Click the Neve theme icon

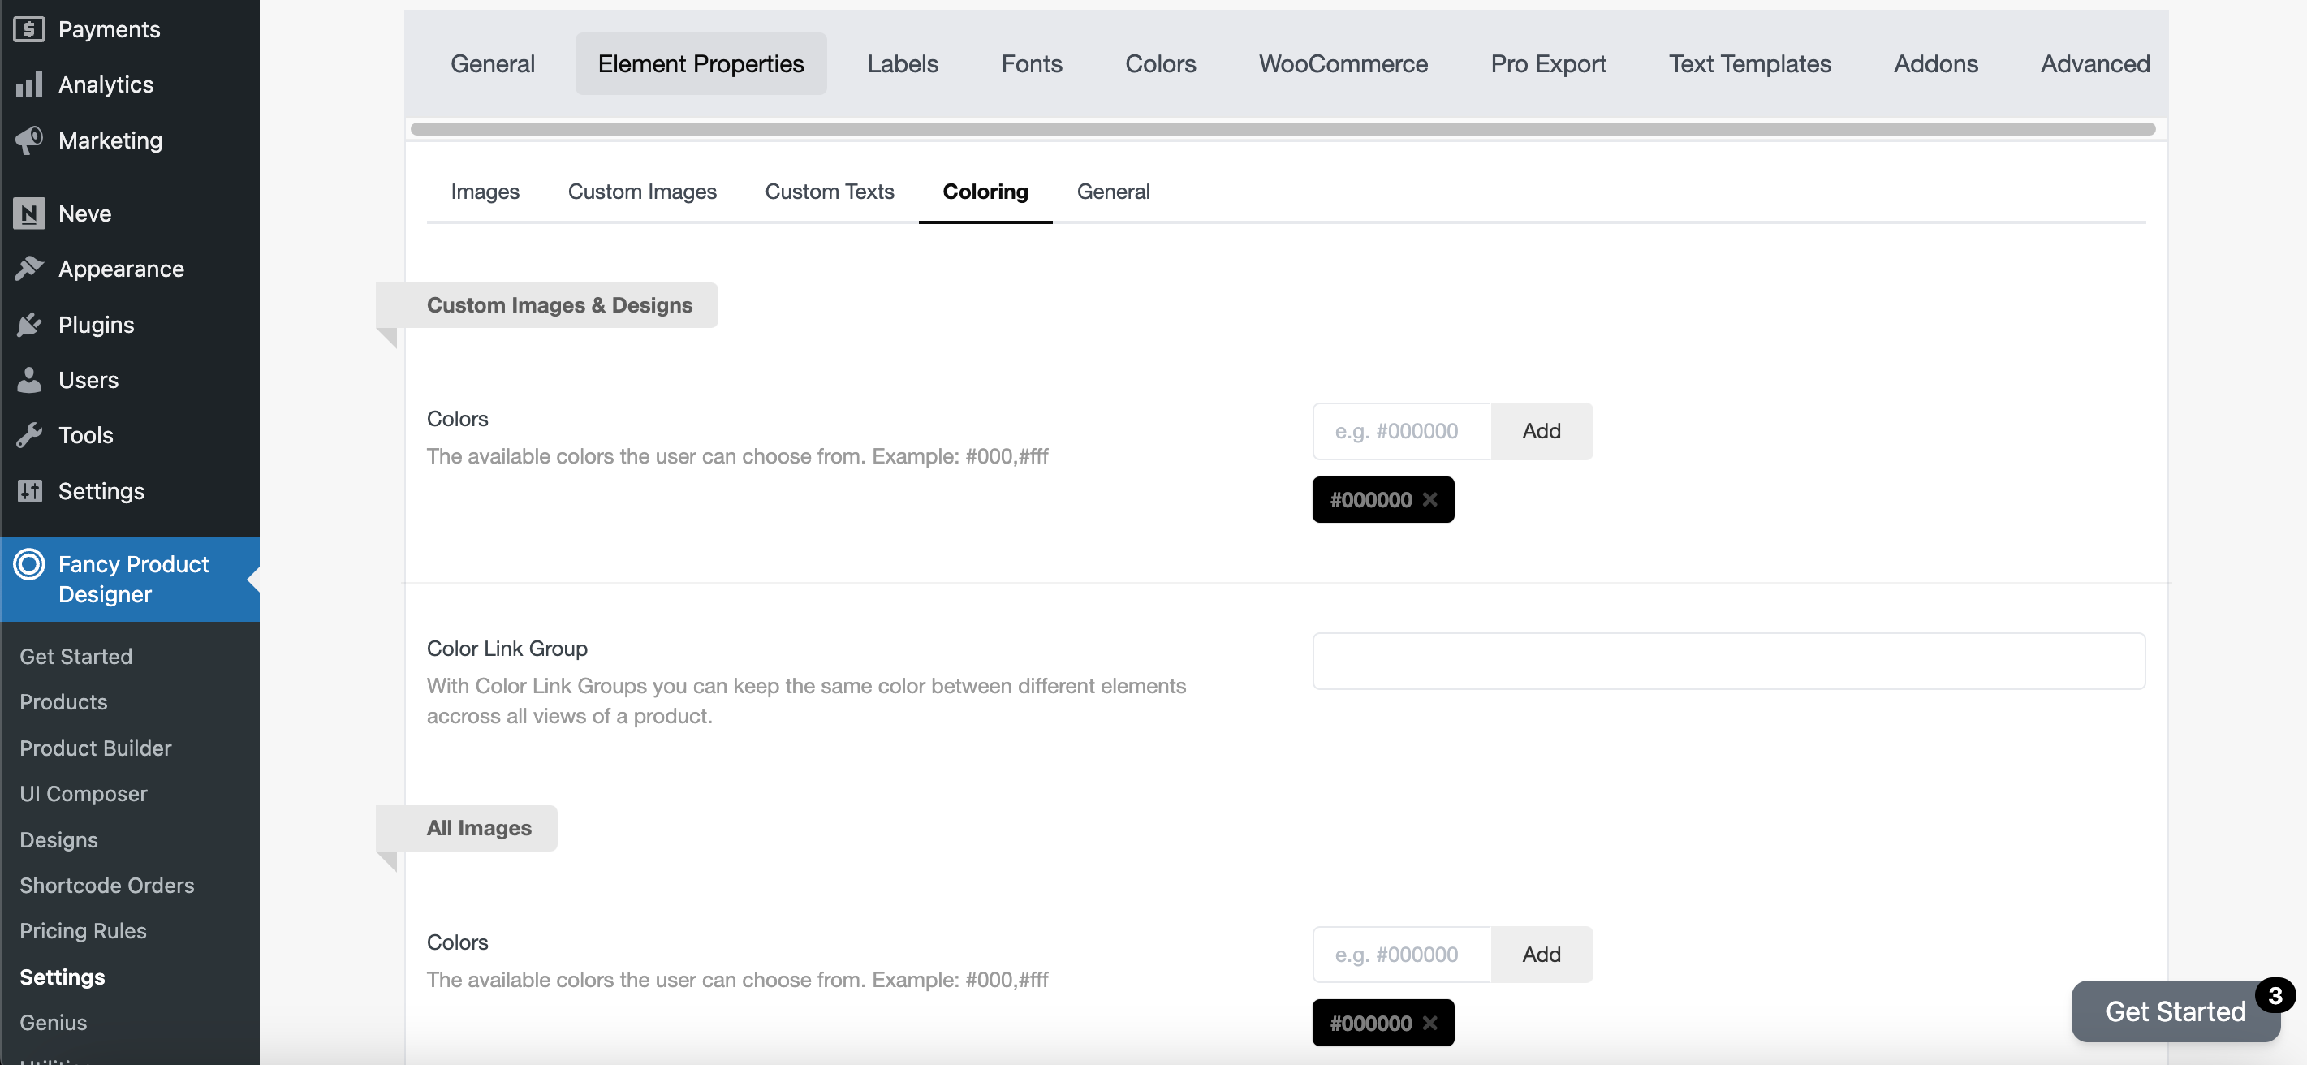[28, 213]
